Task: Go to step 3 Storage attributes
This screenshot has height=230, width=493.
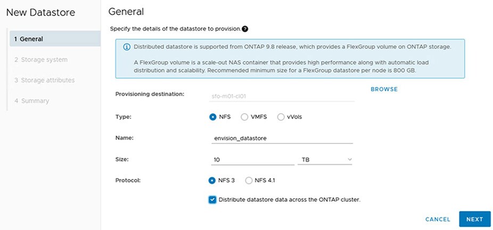Action: 44,80
